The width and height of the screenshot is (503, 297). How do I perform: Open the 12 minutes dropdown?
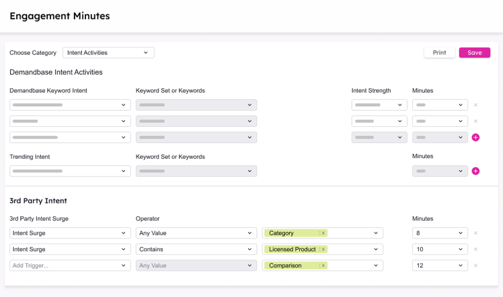[440, 266]
